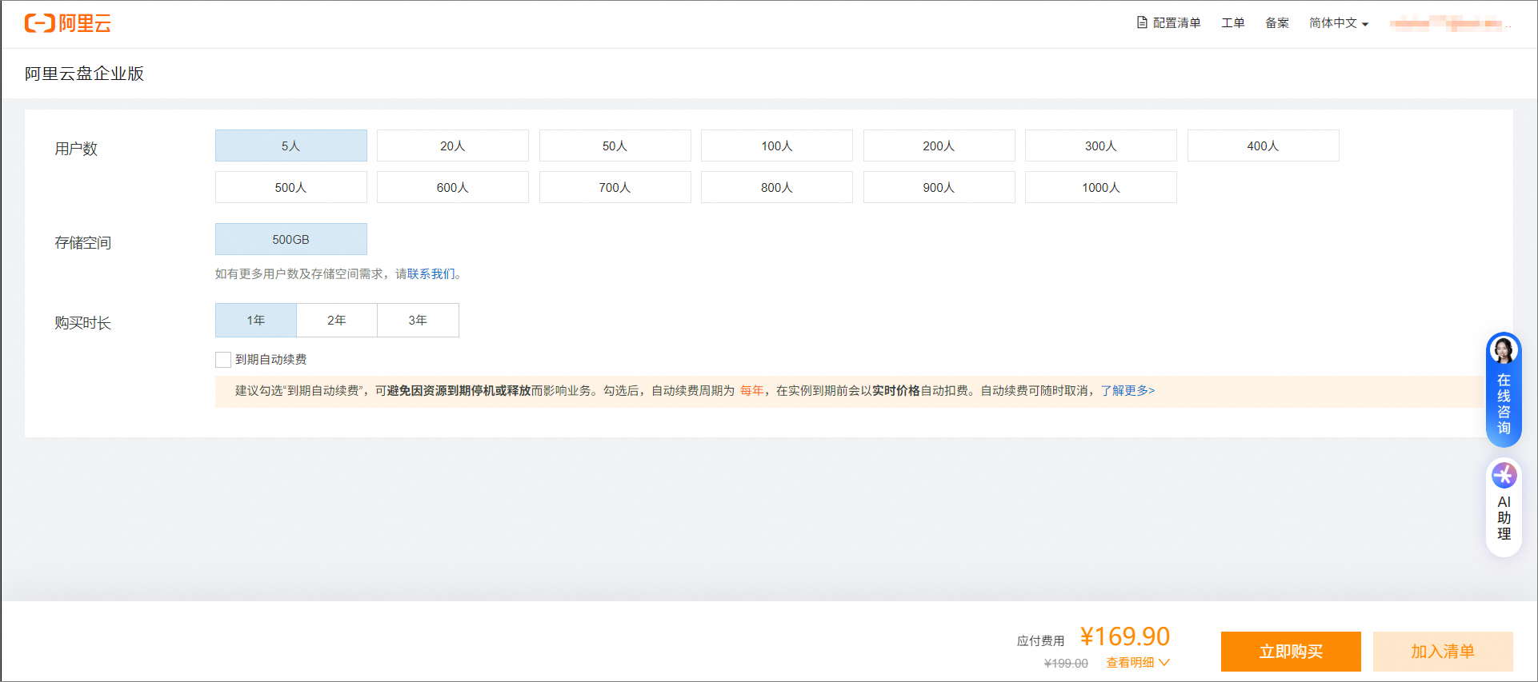Select the 800人 option
Image resolution: width=1538 pixels, height=682 pixels.
tap(777, 187)
